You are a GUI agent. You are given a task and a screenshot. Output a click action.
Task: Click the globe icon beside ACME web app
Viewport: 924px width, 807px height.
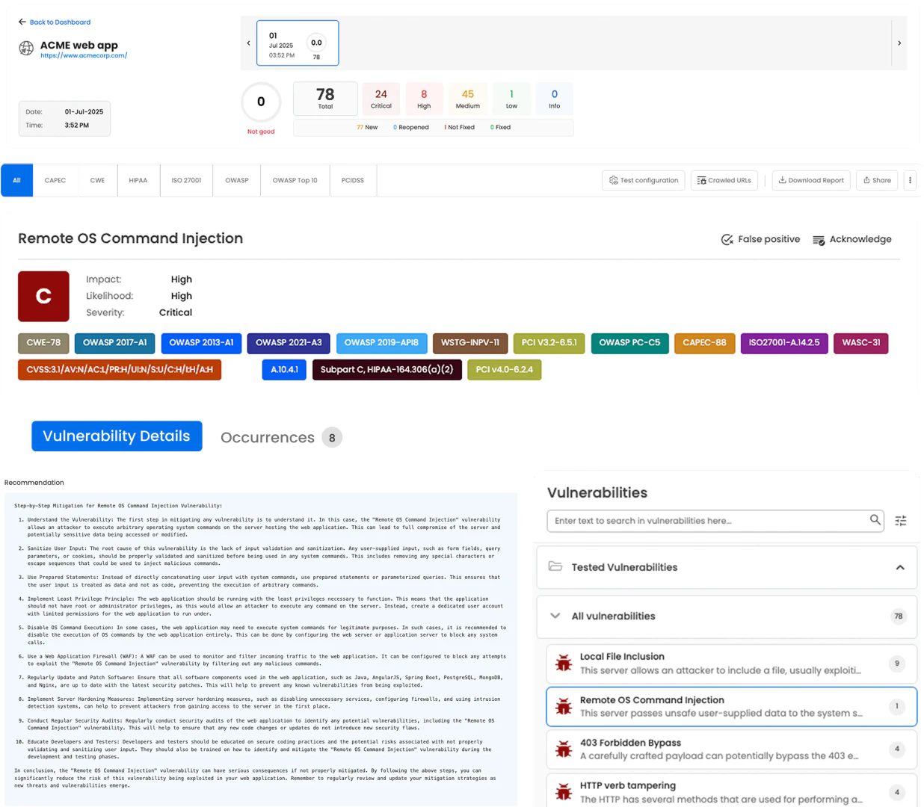(26, 49)
